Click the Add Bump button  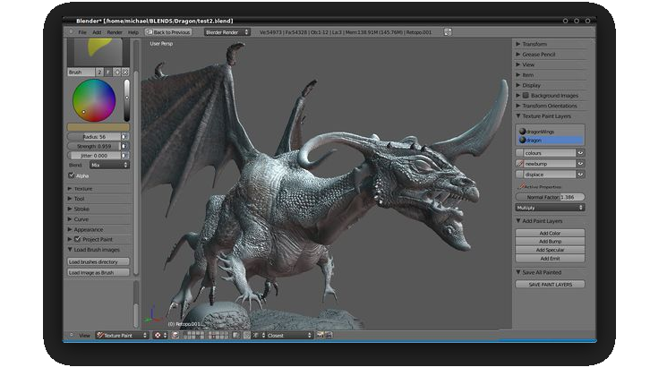click(x=550, y=241)
